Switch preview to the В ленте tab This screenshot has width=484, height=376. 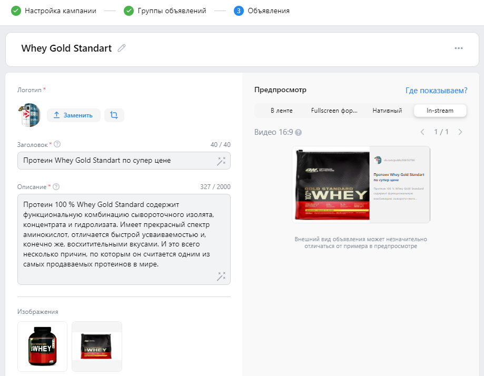pos(282,111)
